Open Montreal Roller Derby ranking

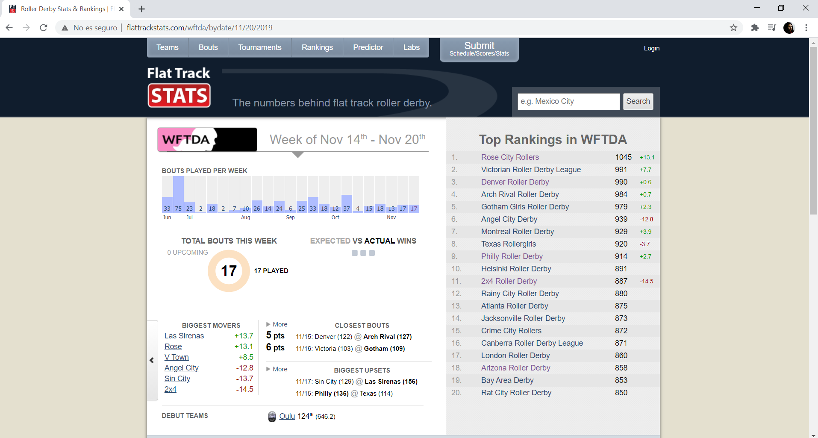(x=518, y=232)
